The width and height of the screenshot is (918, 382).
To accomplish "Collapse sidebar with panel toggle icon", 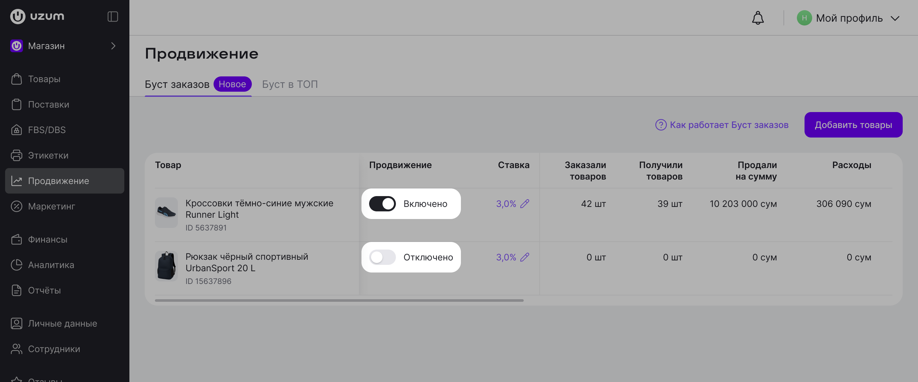I will (x=113, y=16).
